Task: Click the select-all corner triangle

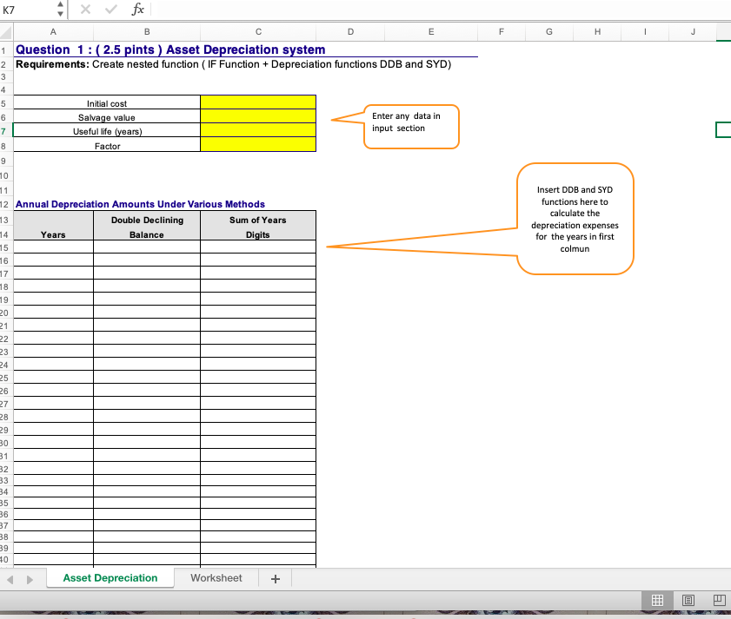Action: pyautogui.click(x=6, y=32)
